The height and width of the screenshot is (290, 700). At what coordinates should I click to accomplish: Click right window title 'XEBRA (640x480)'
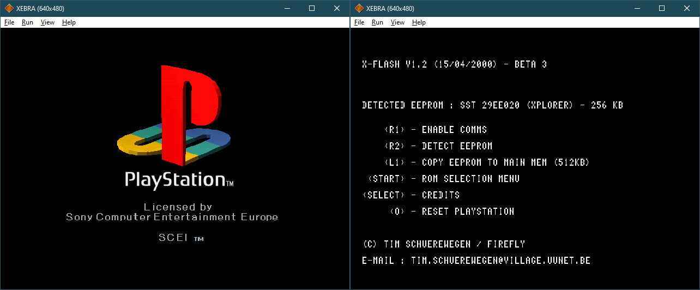390,8
